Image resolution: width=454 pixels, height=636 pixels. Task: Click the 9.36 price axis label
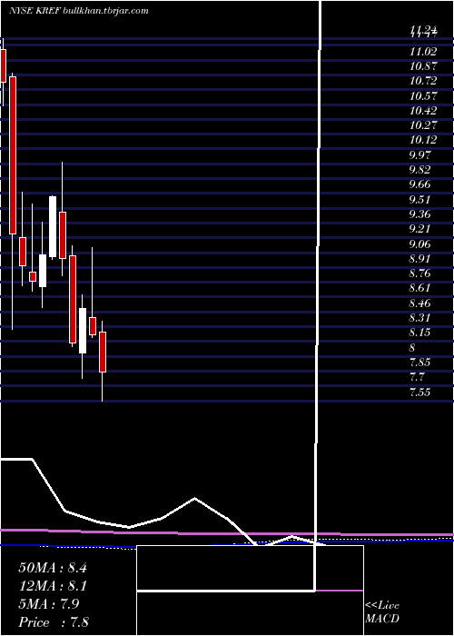[x=420, y=214]
